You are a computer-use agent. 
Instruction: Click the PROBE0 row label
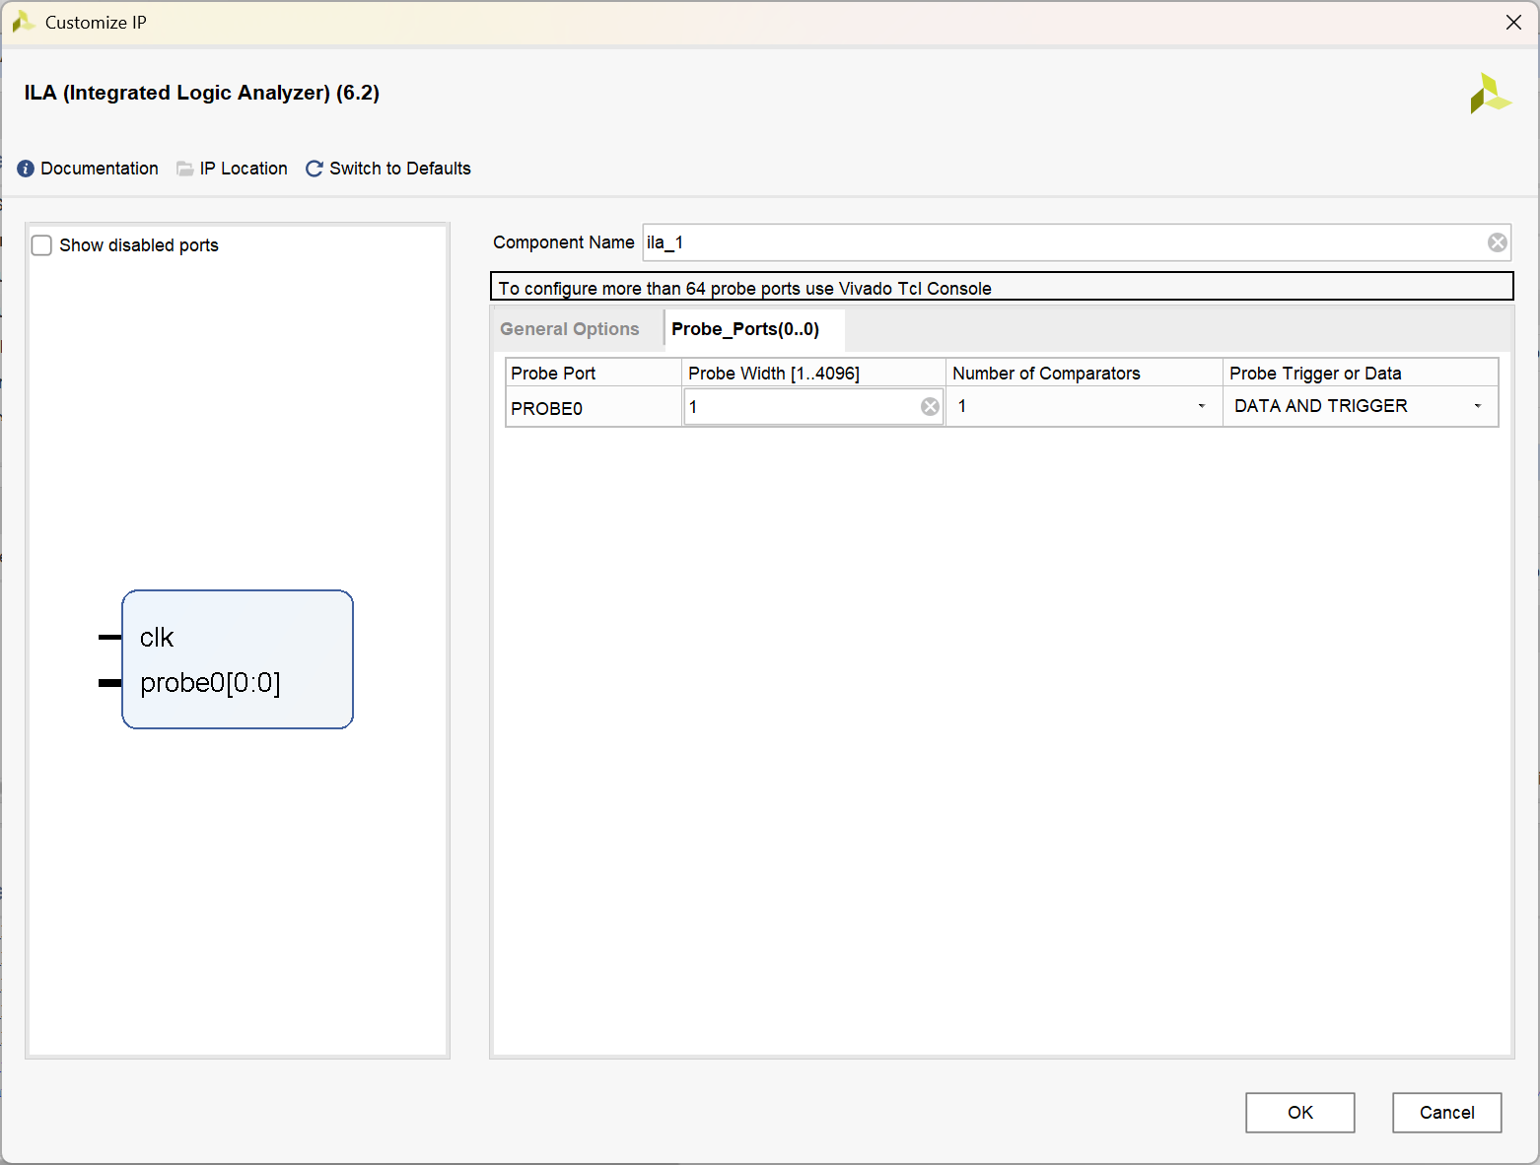coord(547,408)
